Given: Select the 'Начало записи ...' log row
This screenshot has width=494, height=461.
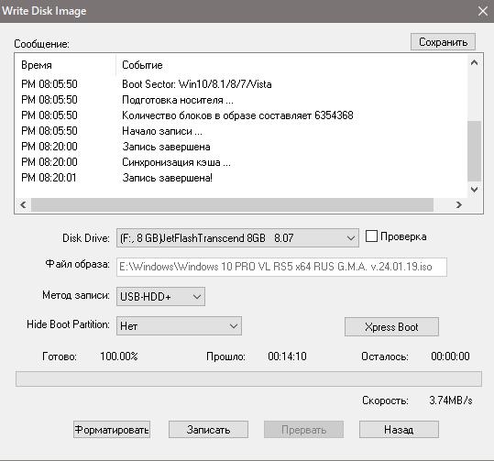Looking at the screenshot, I should click(242, 131).
